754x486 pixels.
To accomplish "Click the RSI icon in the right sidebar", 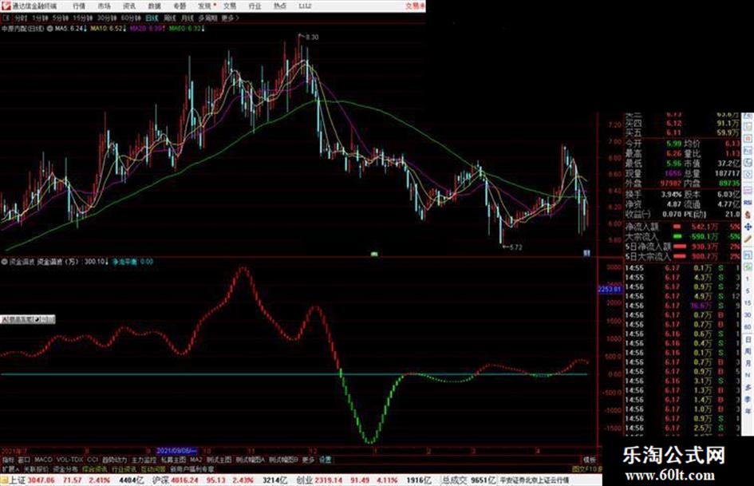I will pos(748,203).
